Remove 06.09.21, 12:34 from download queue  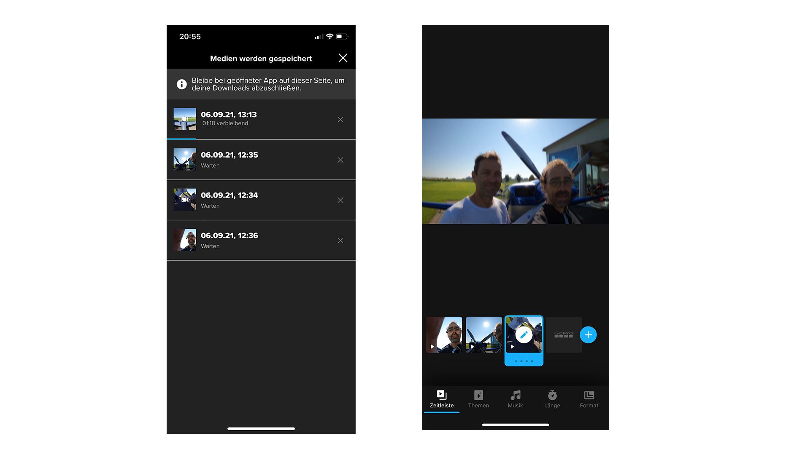[340, 201]
